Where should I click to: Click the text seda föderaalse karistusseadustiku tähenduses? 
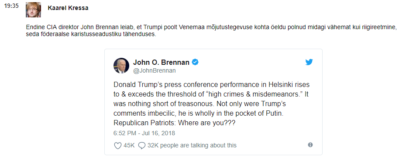(x=90, y=34)
